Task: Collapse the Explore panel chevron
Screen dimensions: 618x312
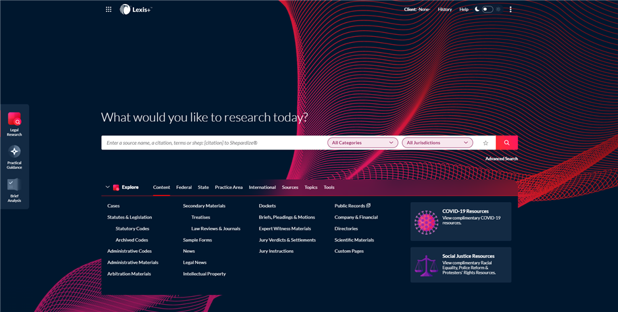Action: point(107,187)
